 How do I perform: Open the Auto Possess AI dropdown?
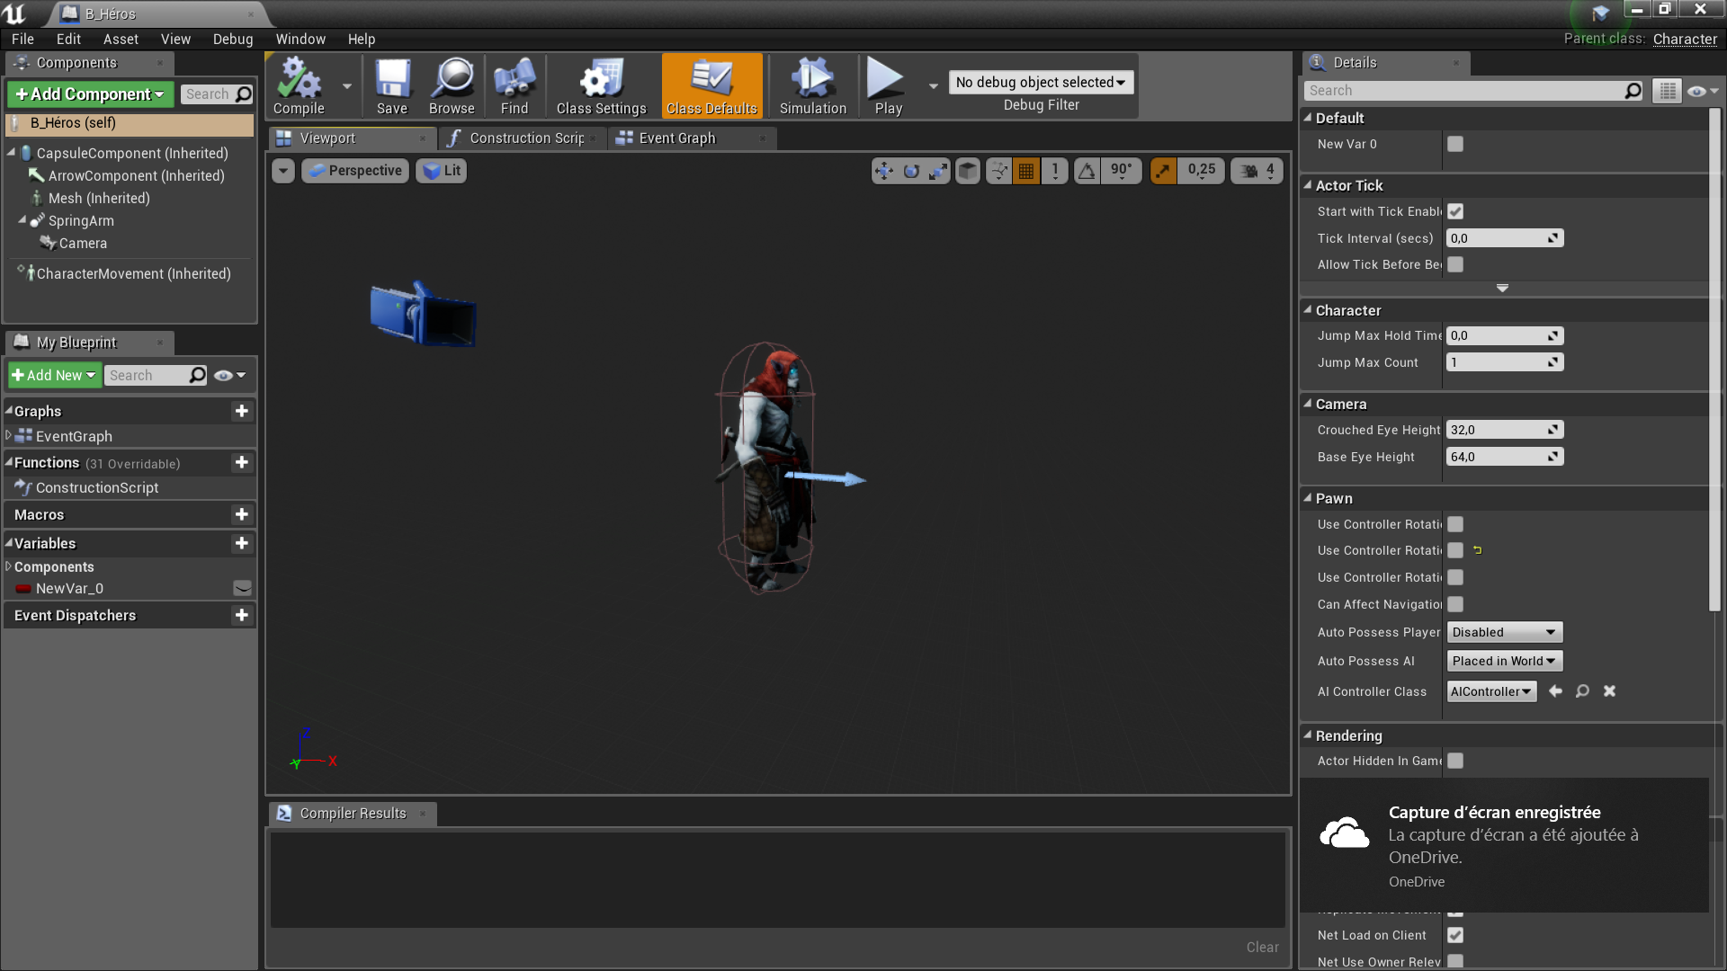point(1503,661)
